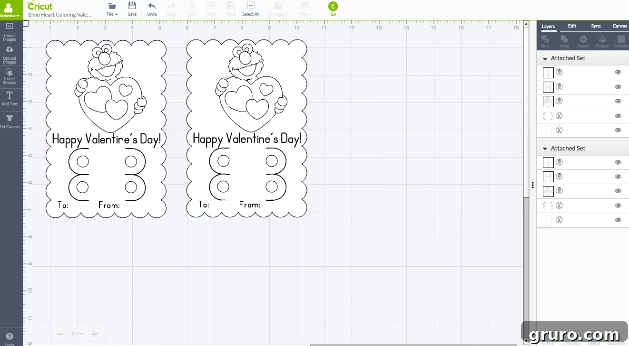This screenshot has height=346, width=629.
Task: Click the Slice tool icon
Action: (x=545, y=42)
